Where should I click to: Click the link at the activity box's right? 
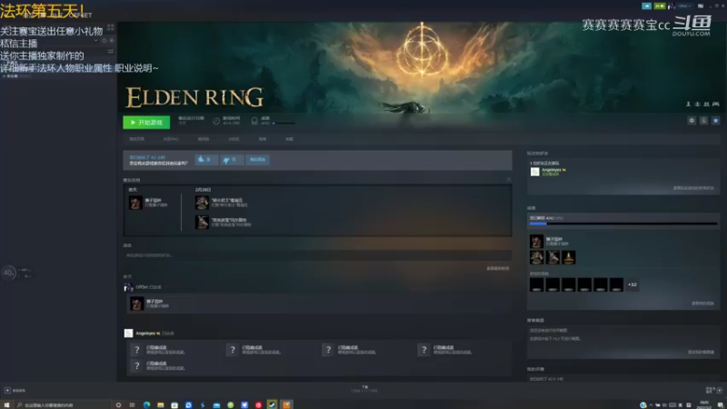(x=497, y=268)
